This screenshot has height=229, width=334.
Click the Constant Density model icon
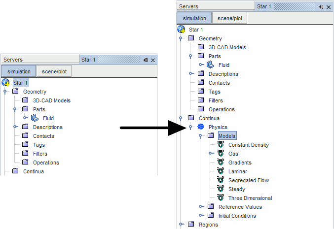(x=220, y=145)
